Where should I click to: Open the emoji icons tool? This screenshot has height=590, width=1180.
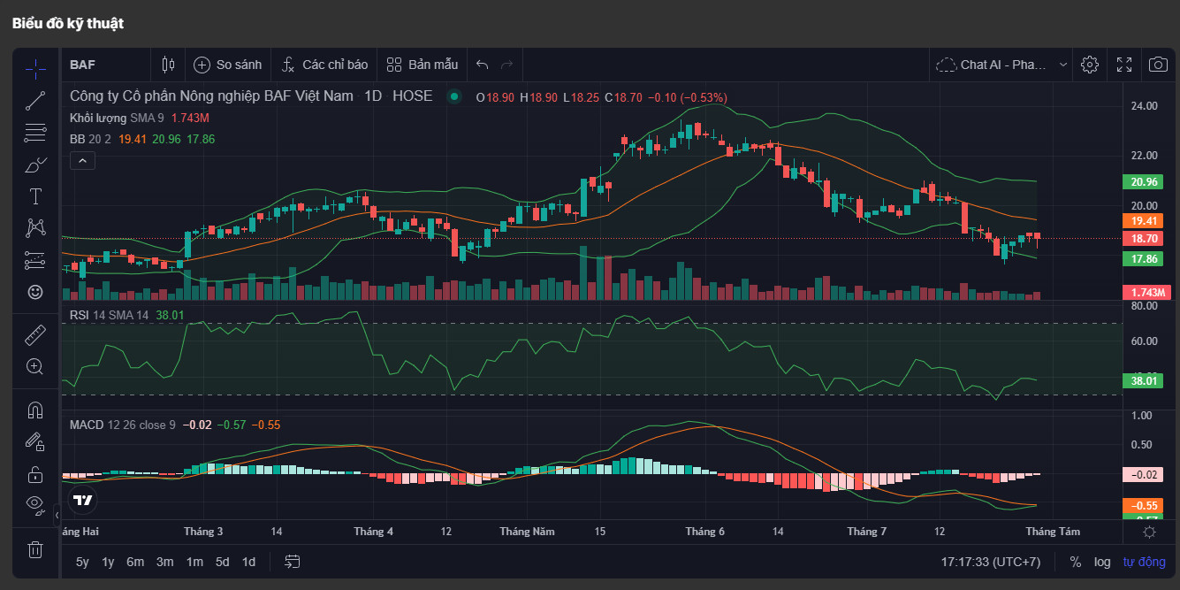(35, 292)
